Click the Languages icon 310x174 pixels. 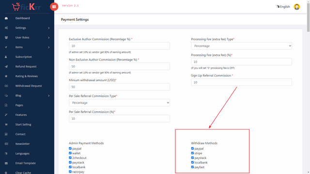6,154
